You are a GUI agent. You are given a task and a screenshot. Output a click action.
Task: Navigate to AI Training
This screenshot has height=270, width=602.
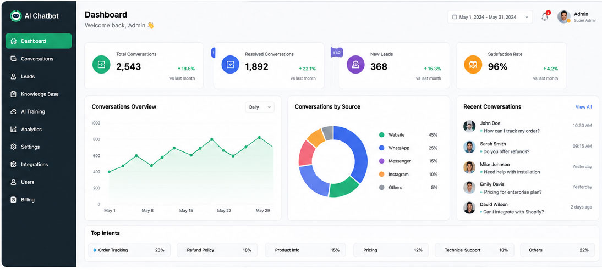click(39, 111)
